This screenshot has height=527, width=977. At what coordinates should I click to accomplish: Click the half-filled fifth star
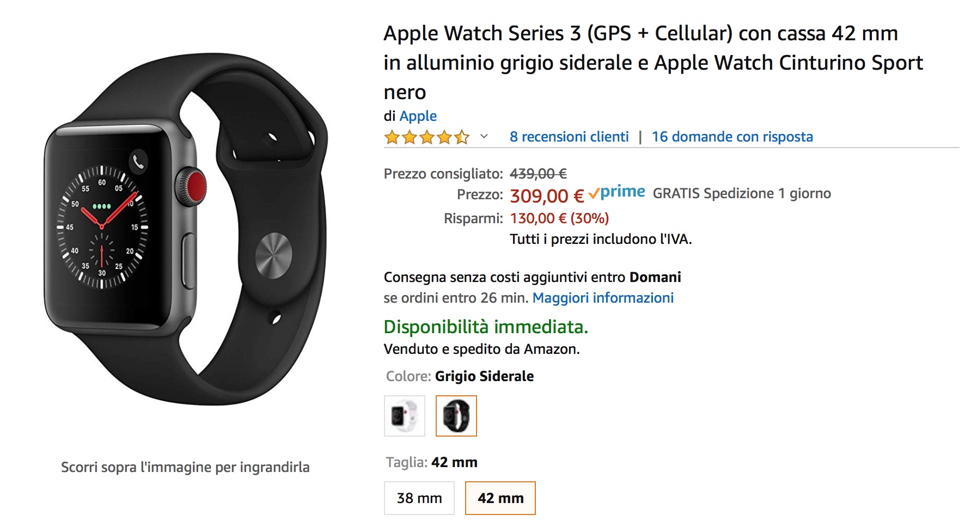click(462, 137)
